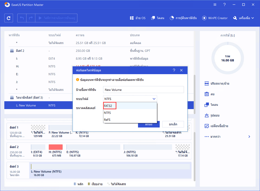Select รูปแบบ format action in side panel
This screenshot has height=191, width=260.
(212, 115)
